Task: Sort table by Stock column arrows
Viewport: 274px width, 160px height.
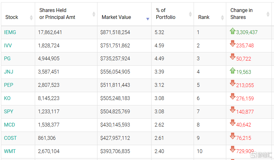Action: tap(31, 17)
